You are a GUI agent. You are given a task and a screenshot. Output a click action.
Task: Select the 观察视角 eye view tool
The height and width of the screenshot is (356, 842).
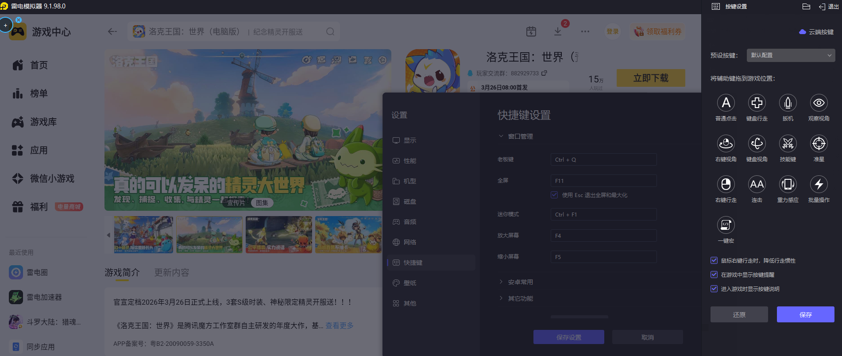coord(819,103)
